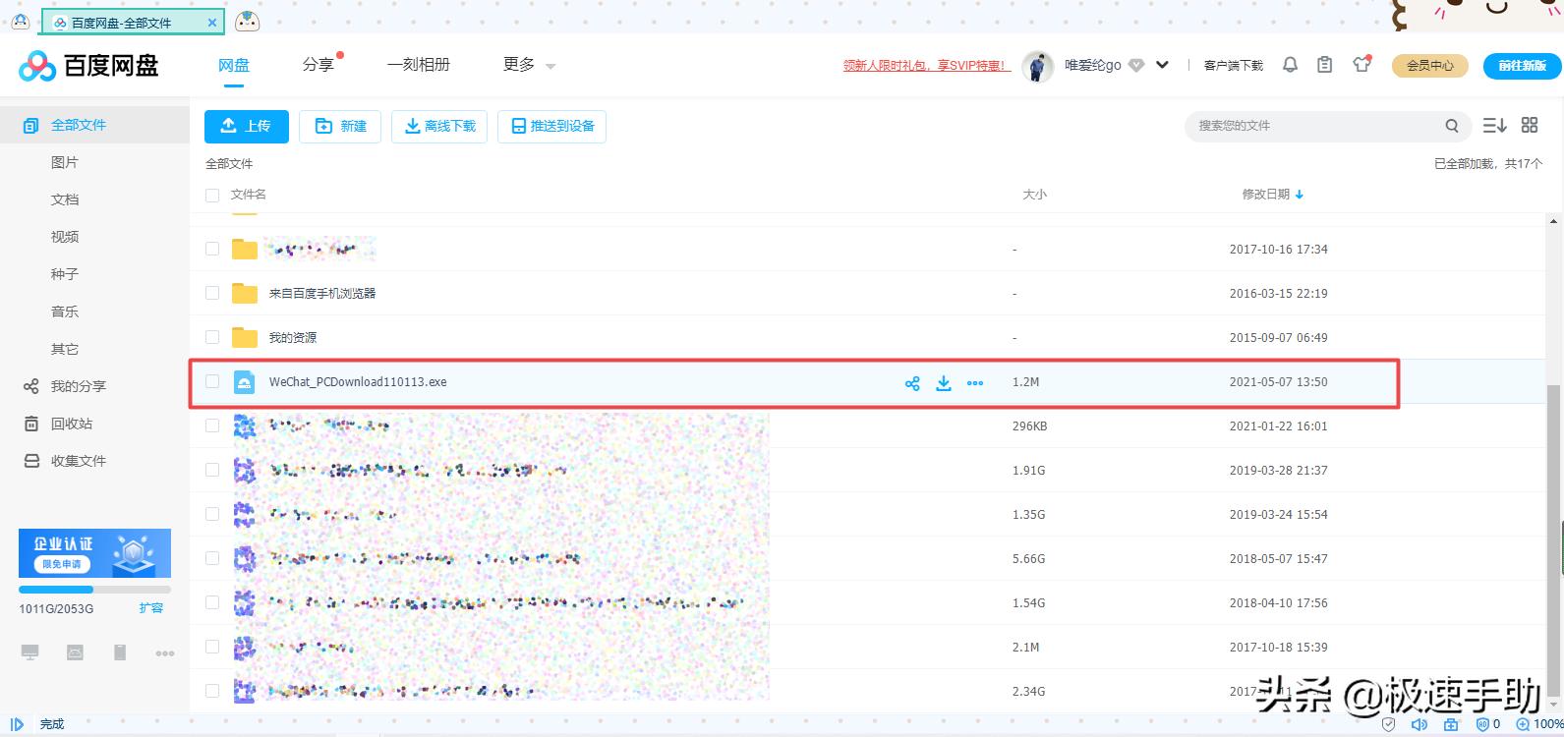Open the 一刻相册 tab
The width and height of the screenshot is (1564, 737).
coord(419,65)
